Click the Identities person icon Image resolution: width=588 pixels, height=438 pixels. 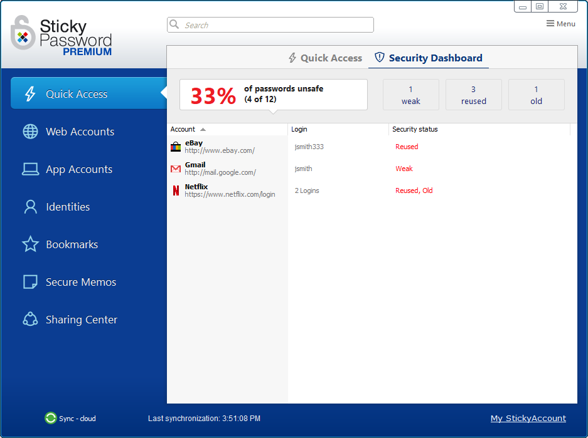coord(30,207)
